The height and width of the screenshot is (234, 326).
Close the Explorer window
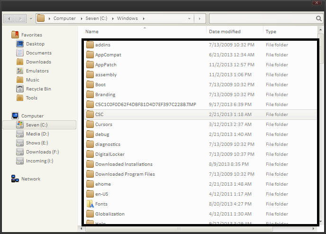(x=317, y=3)
